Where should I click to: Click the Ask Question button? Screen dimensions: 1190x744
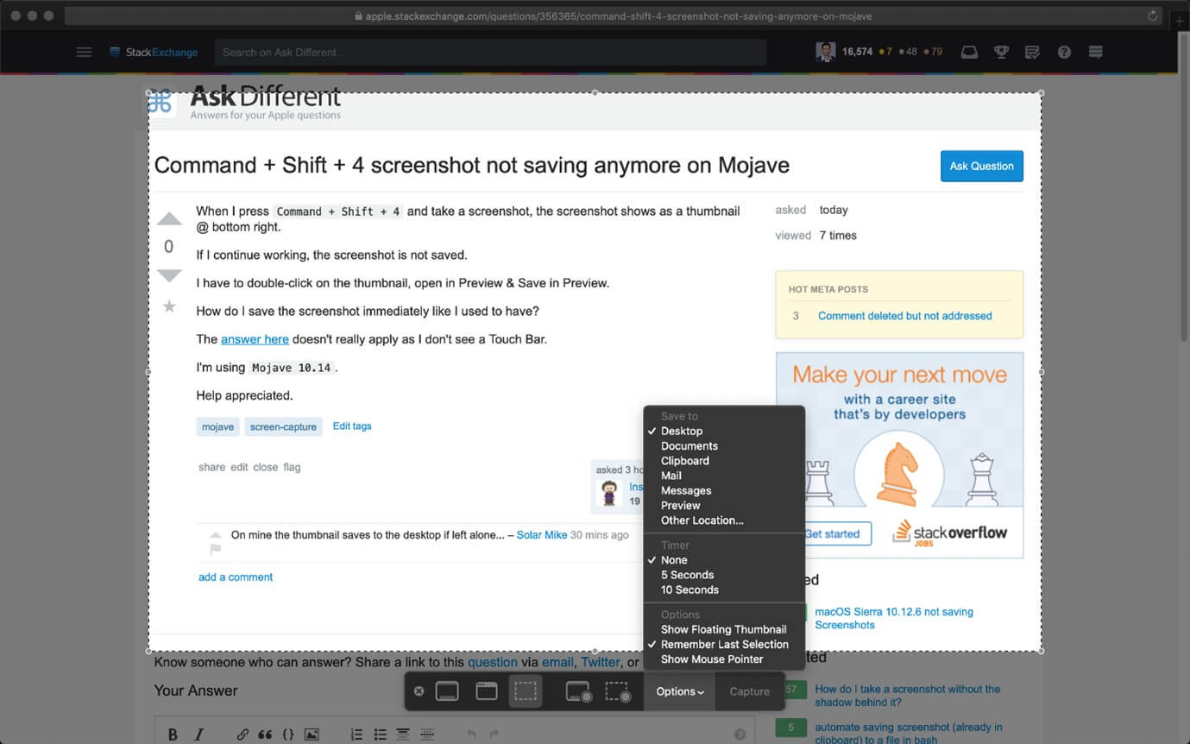tap(982, 166)
